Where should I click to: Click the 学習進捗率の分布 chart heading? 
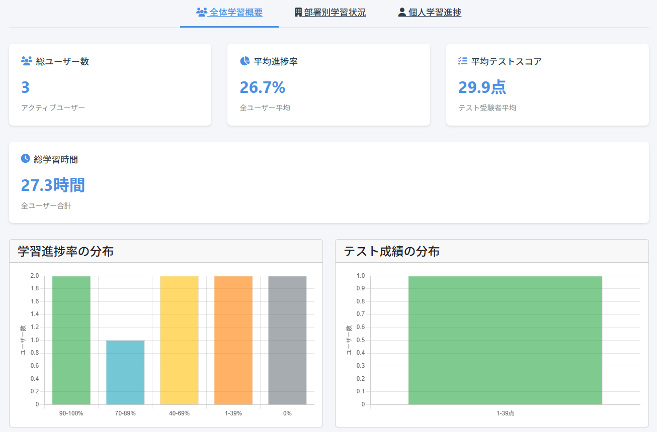click(x=65, y=251)
